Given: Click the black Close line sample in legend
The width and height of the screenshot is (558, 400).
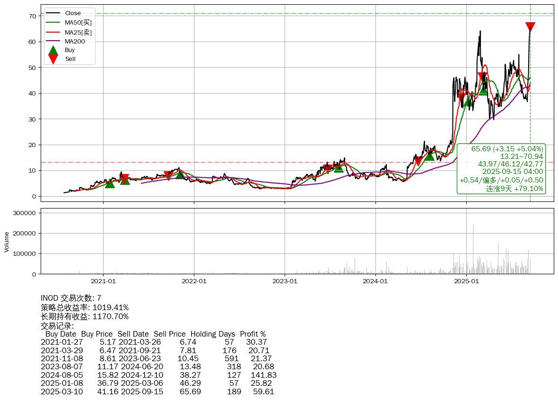Looking at the screenshot, I should click(x=53, y=13).
